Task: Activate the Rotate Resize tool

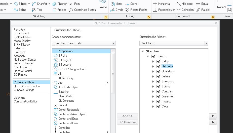Action: click(136, 10)
